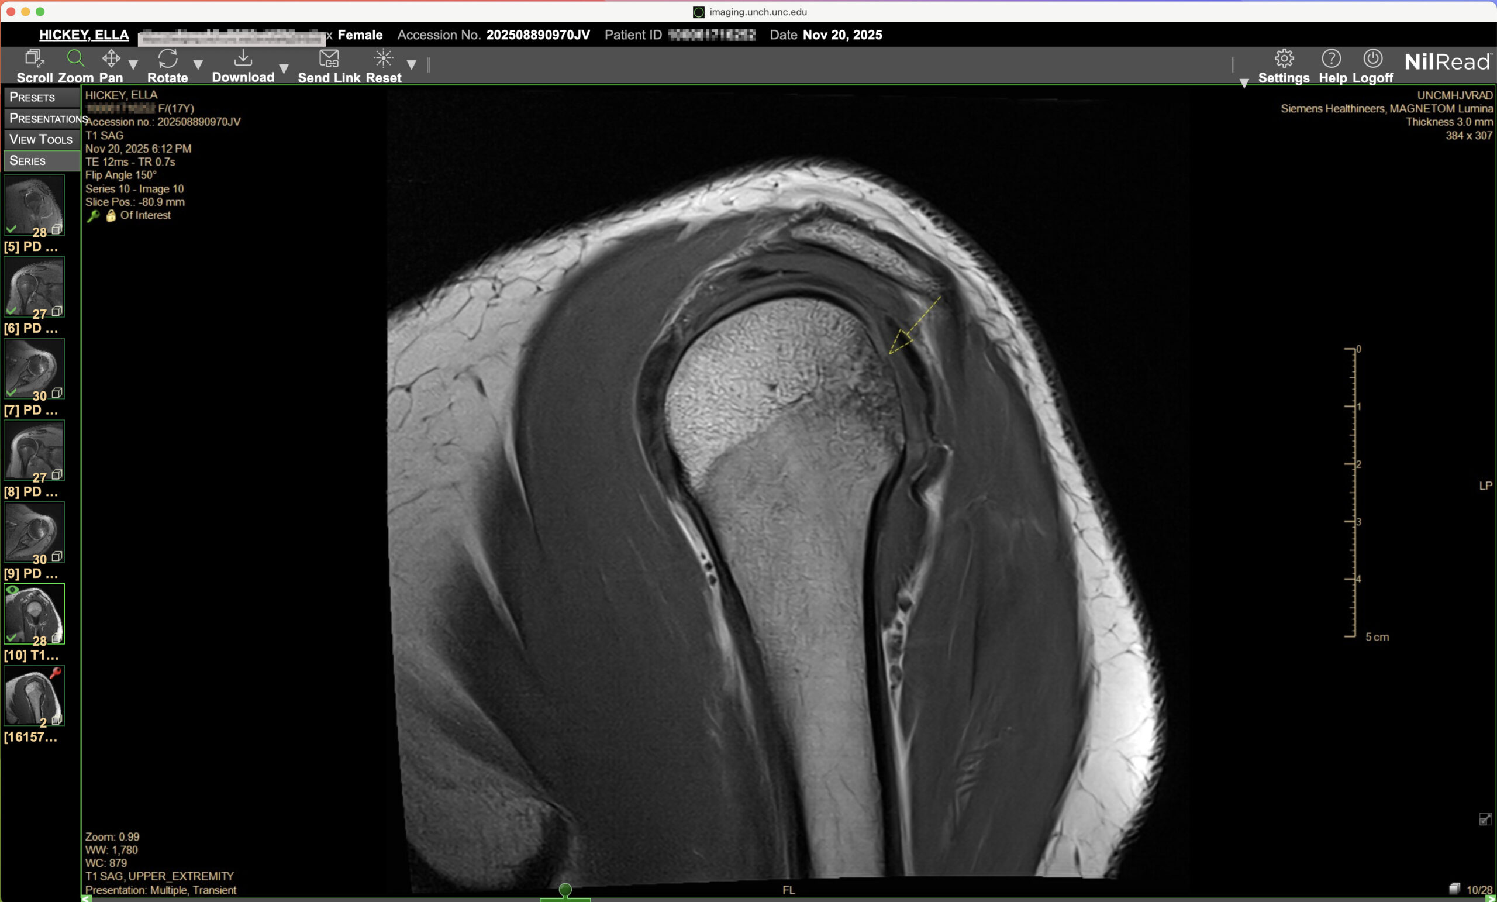
Task: Expand the dropdown arrow beside Download
Action: [x=283, y=68]
